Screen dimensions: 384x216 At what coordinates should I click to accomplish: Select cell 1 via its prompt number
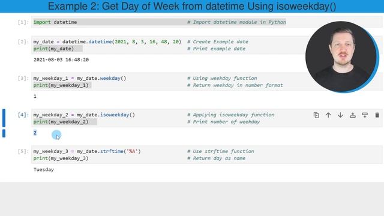click(x=23, y=22)
